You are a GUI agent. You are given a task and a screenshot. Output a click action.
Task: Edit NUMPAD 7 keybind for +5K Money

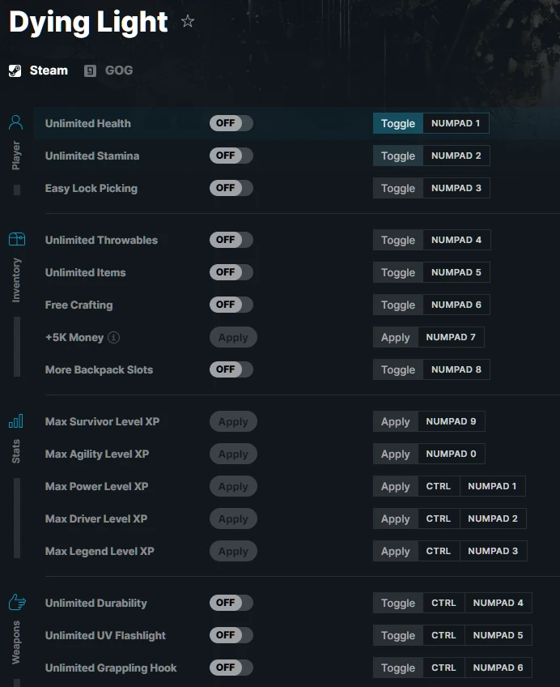click(451, 337)
